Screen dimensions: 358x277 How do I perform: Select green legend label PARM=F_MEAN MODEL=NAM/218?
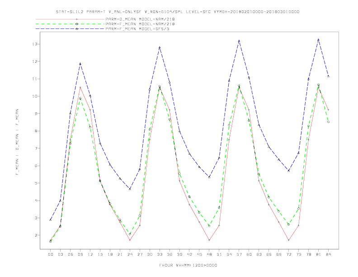(x=140, y=24)
